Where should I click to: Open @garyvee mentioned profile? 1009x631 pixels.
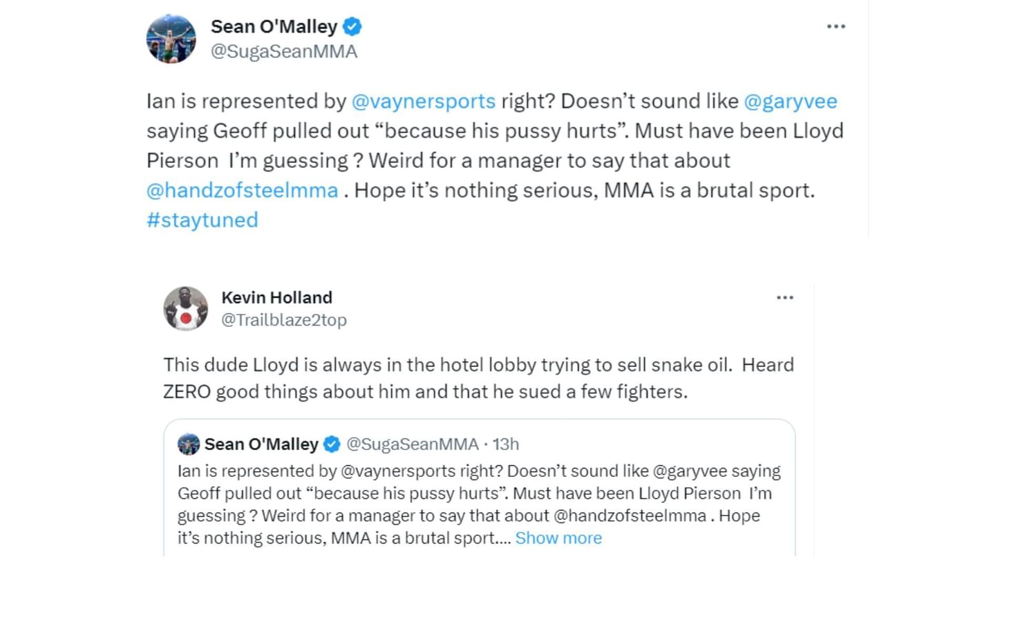(x=793, y=101)
